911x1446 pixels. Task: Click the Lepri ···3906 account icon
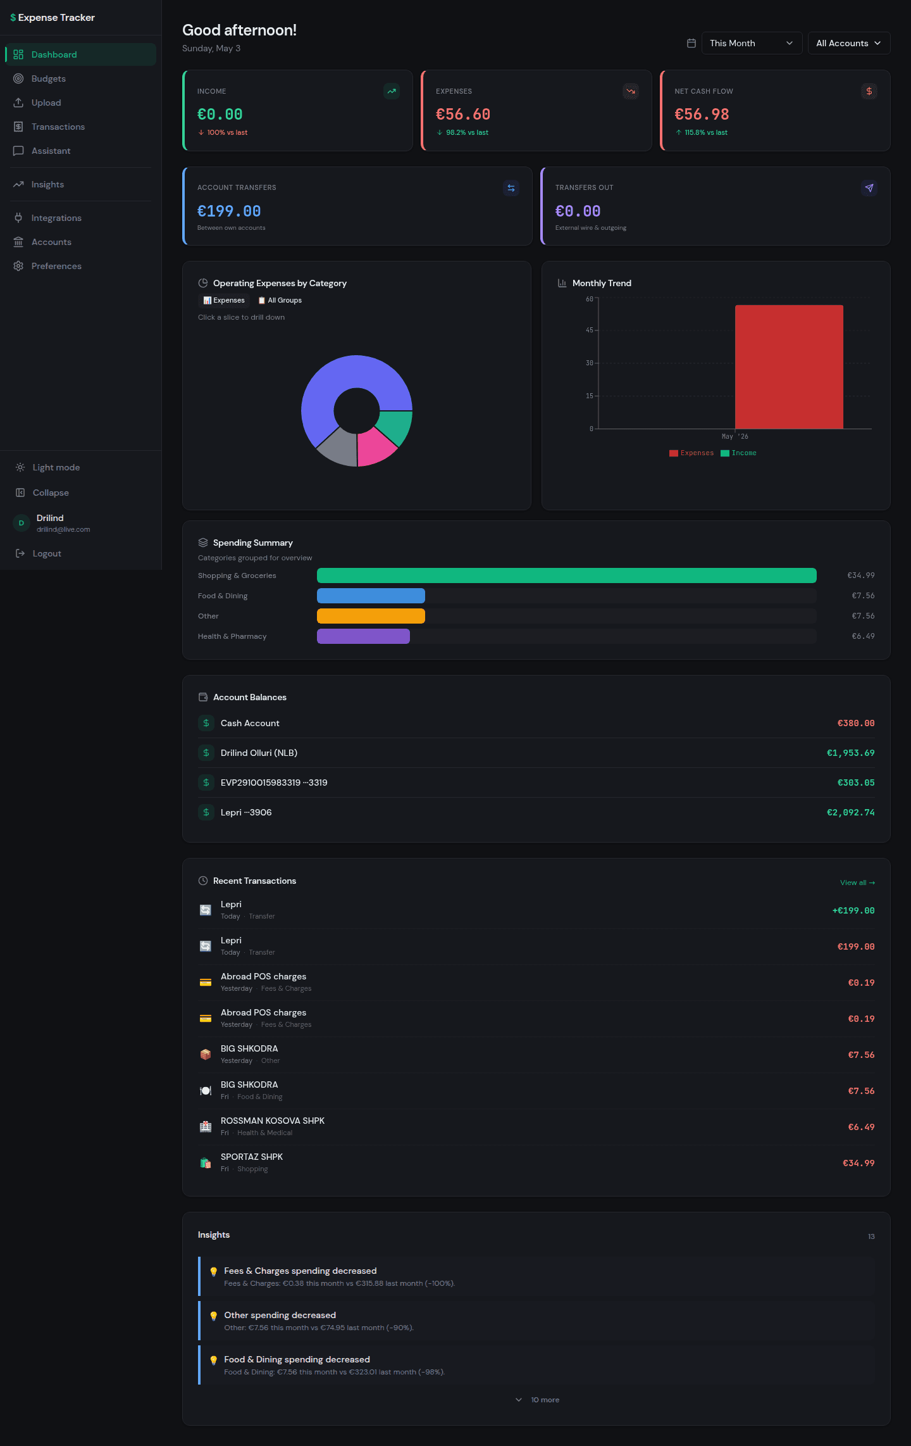pos(206,812)
